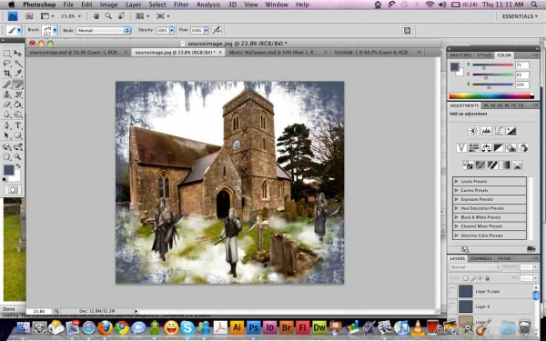
Task: Select the Magic Wand tool
Action: coord(17,64)
